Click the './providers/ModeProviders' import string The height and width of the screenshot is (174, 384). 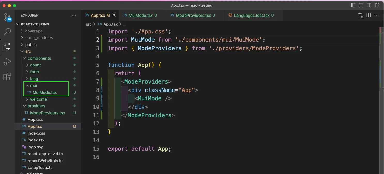(254, 48)
